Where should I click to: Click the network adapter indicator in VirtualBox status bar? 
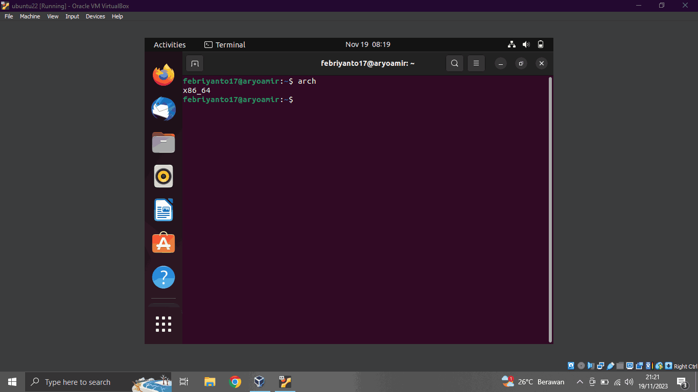click(600, 366)
